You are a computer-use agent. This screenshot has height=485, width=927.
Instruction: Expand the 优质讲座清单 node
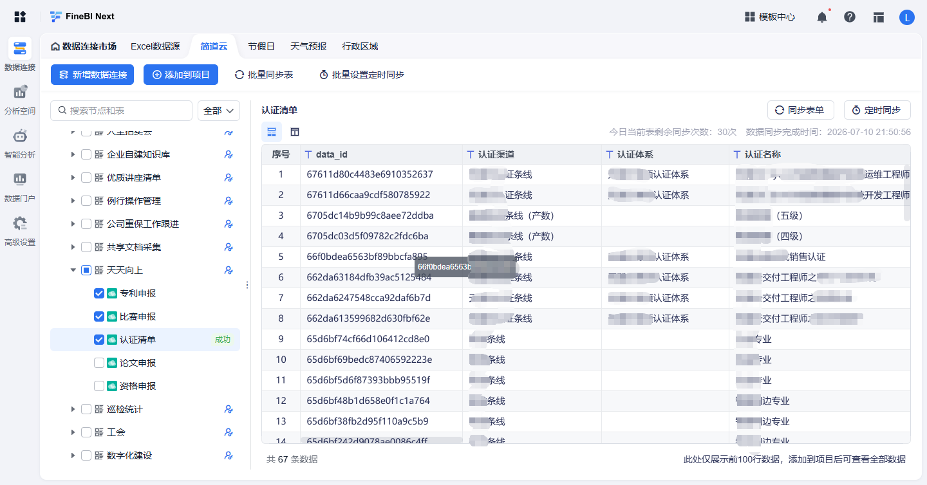pyautogui.click(x=73, y=178)
